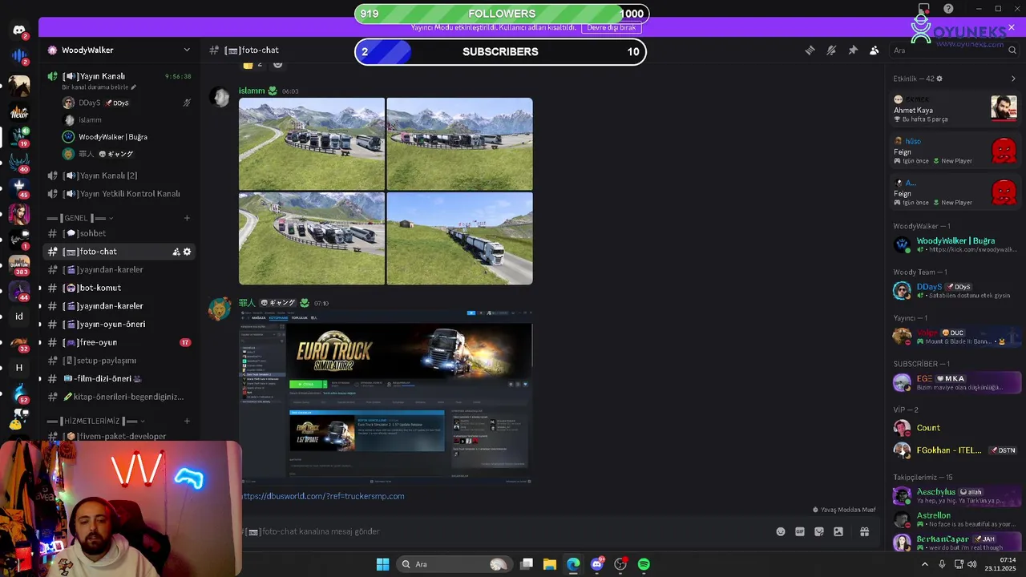Open kitap-önerileri-begendiginiz channel
This screenshot has height=577, width=1026.
[x=119, y=397]
